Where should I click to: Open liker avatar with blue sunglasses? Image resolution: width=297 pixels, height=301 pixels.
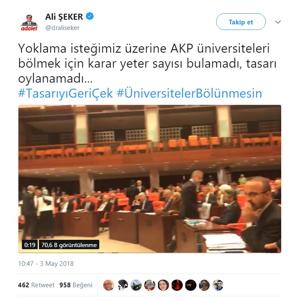click(204, 285)
